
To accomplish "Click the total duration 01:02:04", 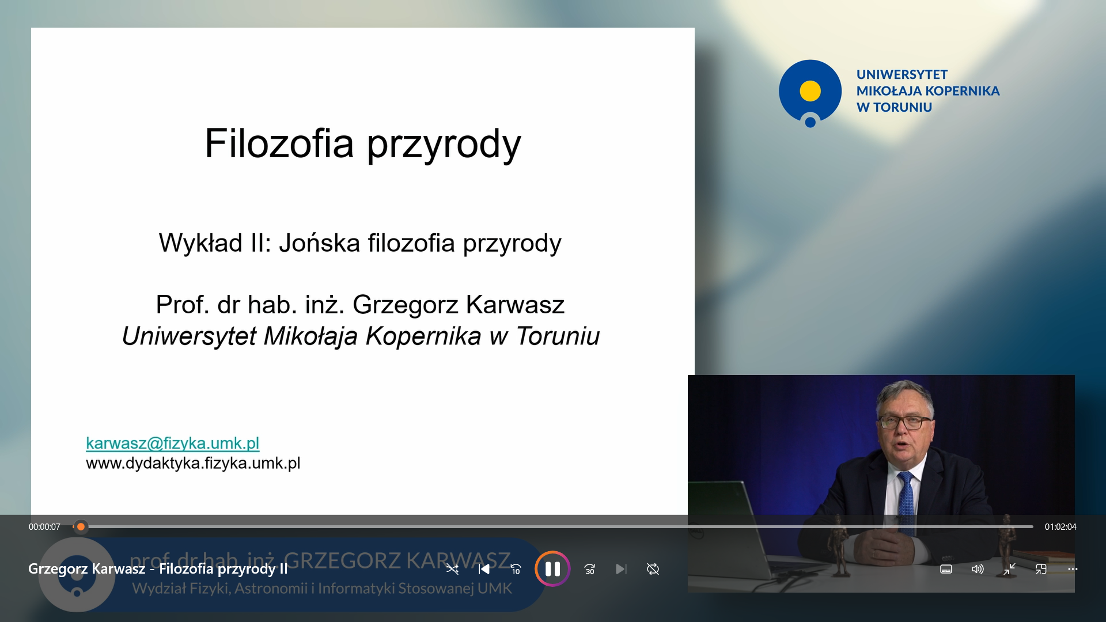I will [x=1060, y=527].
